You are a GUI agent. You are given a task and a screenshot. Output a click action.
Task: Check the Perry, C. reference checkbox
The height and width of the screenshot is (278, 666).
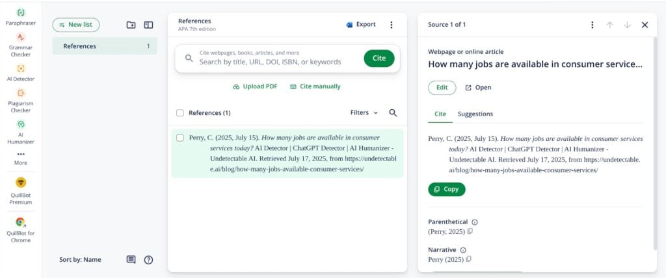180,138
